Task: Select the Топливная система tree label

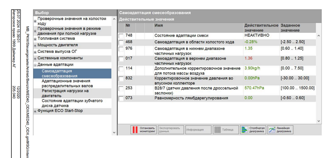Action: point(56,39)
